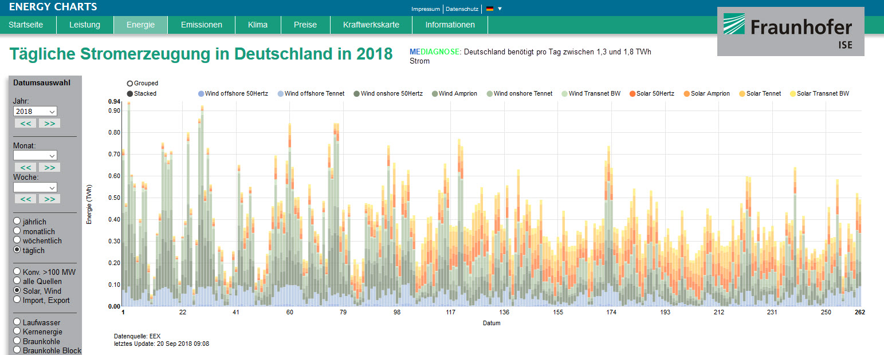Toggle Solar Tennet legend marker
The height and width of the screenshot is (355, 884).
[x=742, y=94]
